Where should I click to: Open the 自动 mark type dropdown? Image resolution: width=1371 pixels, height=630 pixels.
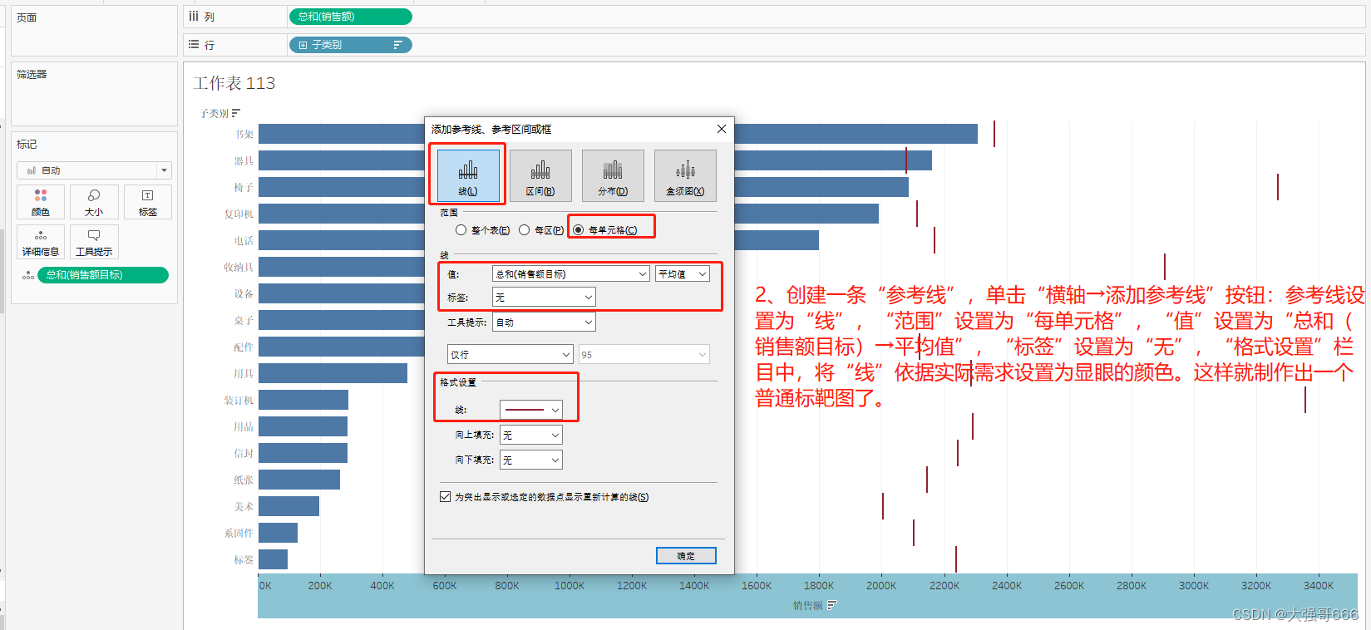tap(94, 170)
